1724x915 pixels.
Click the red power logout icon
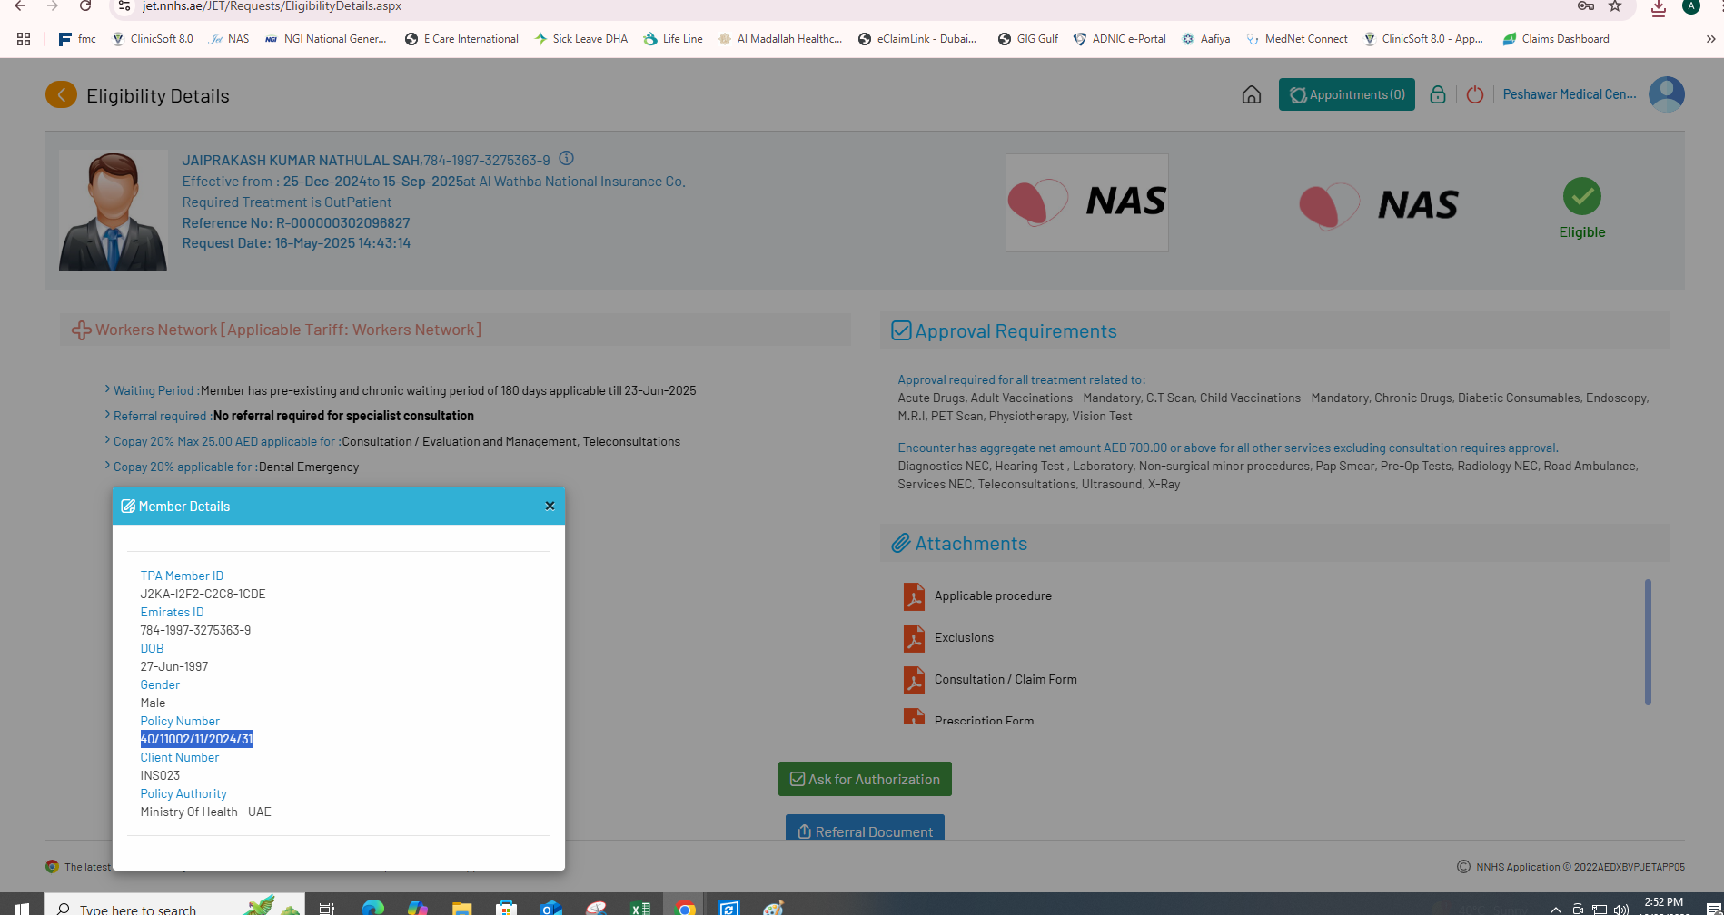1474,94
